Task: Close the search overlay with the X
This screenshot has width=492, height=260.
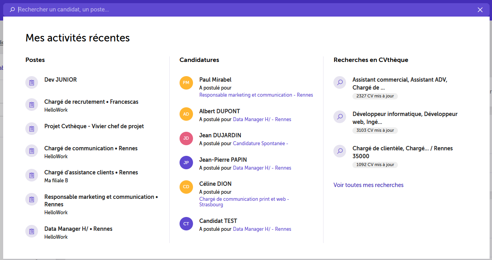Action: tap(480, 9)
